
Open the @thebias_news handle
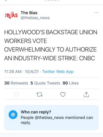pos(35,18)
